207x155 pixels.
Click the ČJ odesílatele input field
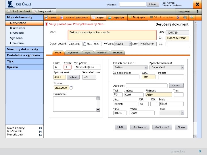(126, 77)
